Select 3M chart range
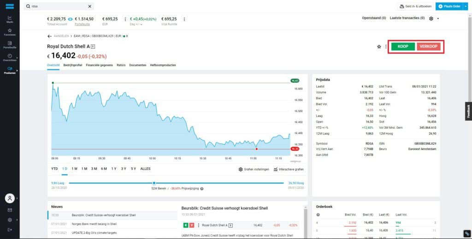This screenshot has height=239, width=472. [94, 169]
